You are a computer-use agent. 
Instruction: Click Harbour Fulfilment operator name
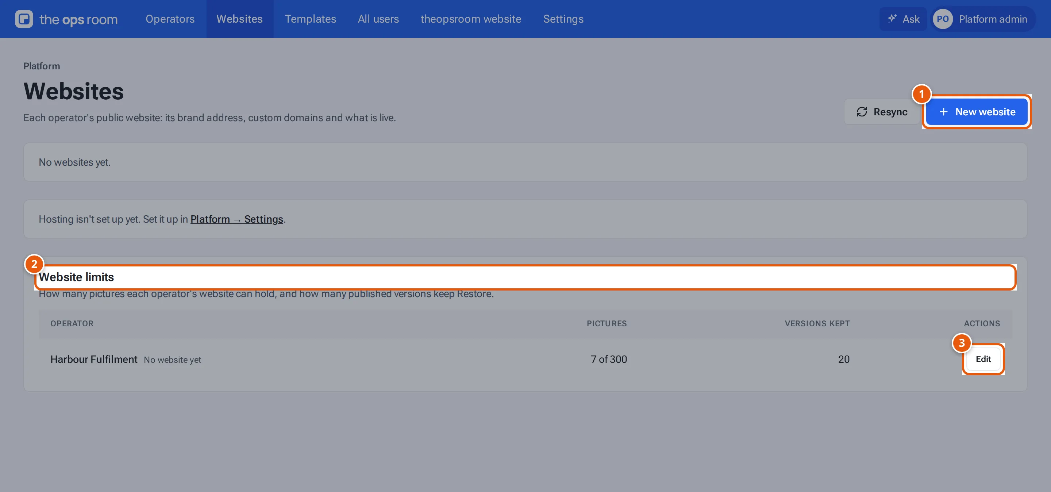[x=94, y=359]
